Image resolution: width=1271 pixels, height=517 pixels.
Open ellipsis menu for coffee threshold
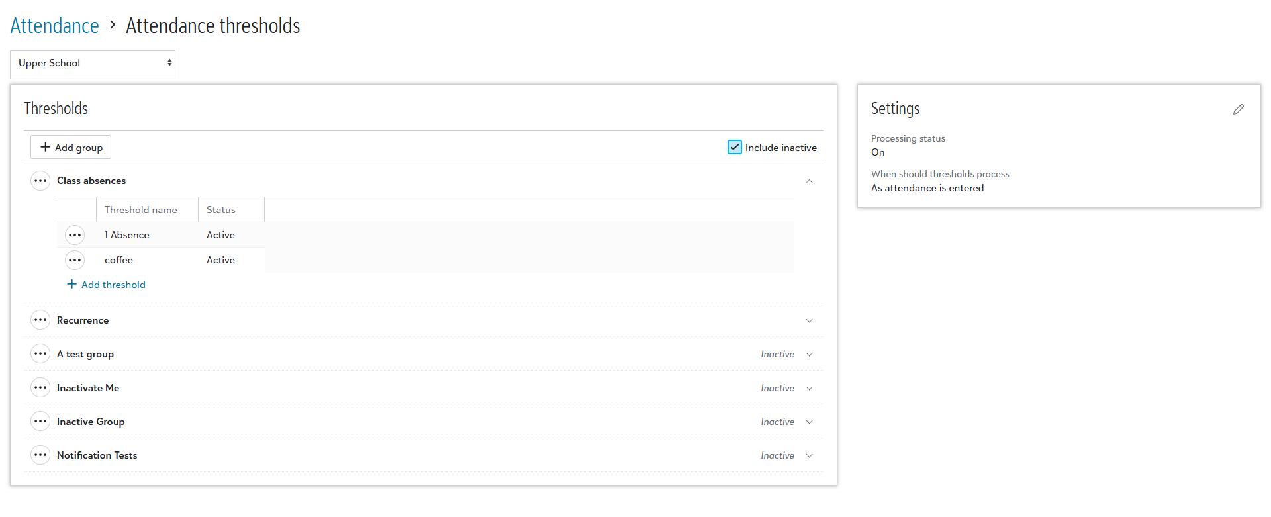click(x=75, y=260)
